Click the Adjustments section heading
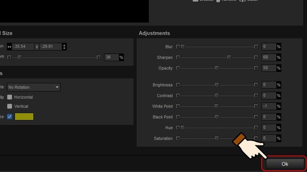Screen dimensions: 307x172 pos(154,33)
